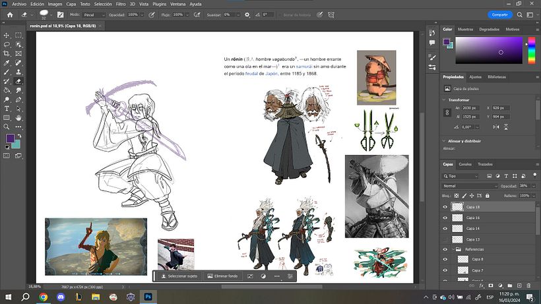The height and width of the screenshot is (304, 541).
Task: Select the Eyedropper tool
Action: [x=7, y=63]
